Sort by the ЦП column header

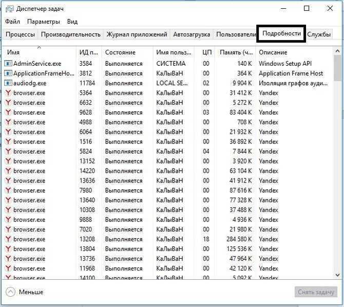point(204,52)
